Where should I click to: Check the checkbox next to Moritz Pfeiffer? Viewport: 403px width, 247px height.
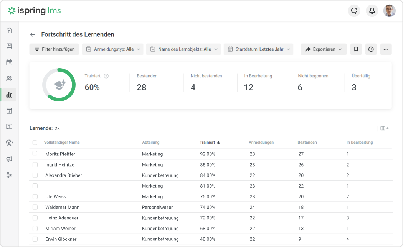[x=35, y=154]
